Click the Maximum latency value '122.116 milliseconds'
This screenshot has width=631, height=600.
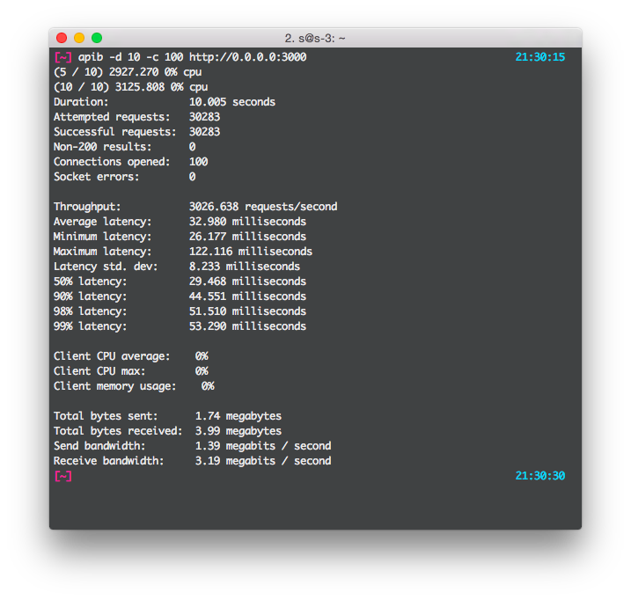(x=251, y=251)
